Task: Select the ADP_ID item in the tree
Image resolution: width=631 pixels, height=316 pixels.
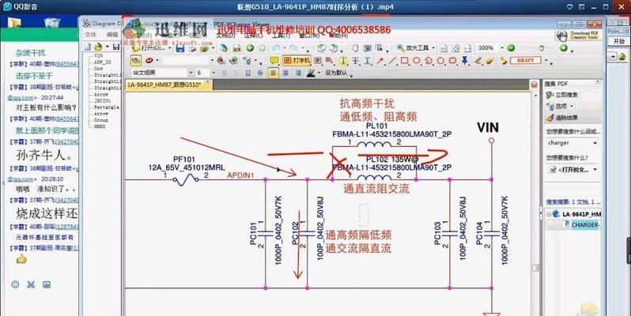Action: pyautogui.click(x=102, y=62)
